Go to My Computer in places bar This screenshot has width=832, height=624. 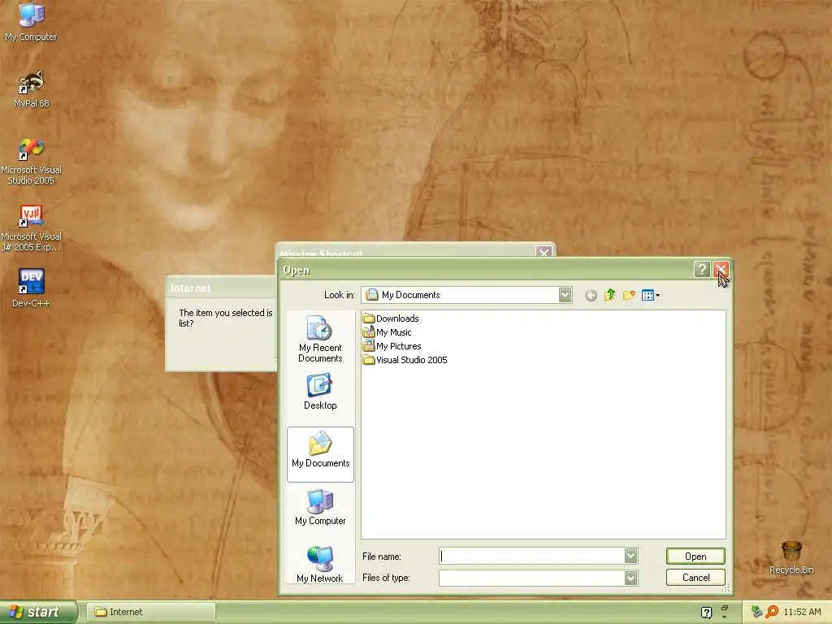pos(320,507)
